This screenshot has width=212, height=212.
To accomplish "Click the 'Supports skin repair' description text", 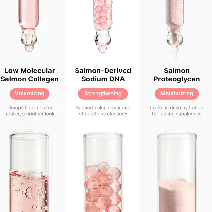I will 103,111.
